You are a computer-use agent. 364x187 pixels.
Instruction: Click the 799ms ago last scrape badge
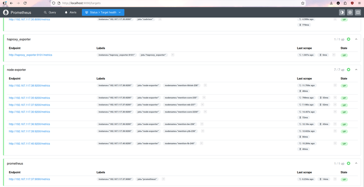tap(306, 98)
